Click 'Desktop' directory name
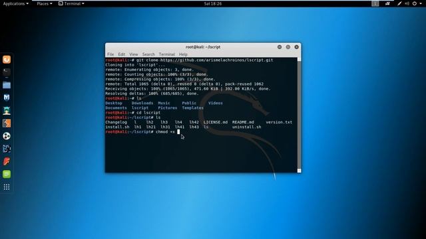Image resolution: width=426 pixels, height=239 pixels. 114,103
